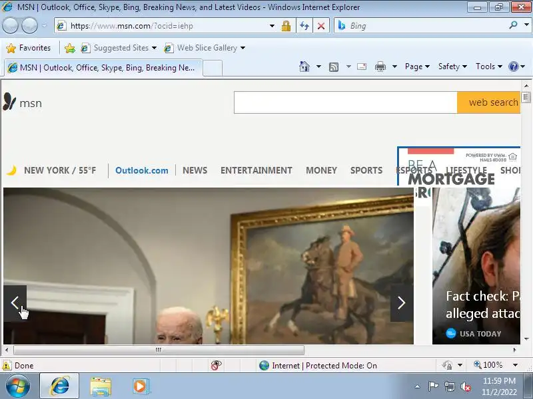
Task: Open the Tools menu
Action: click(489, 66)
